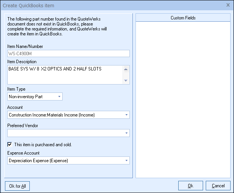Cancel creating the QuickBooks item
234x193 pixels.
218,186
